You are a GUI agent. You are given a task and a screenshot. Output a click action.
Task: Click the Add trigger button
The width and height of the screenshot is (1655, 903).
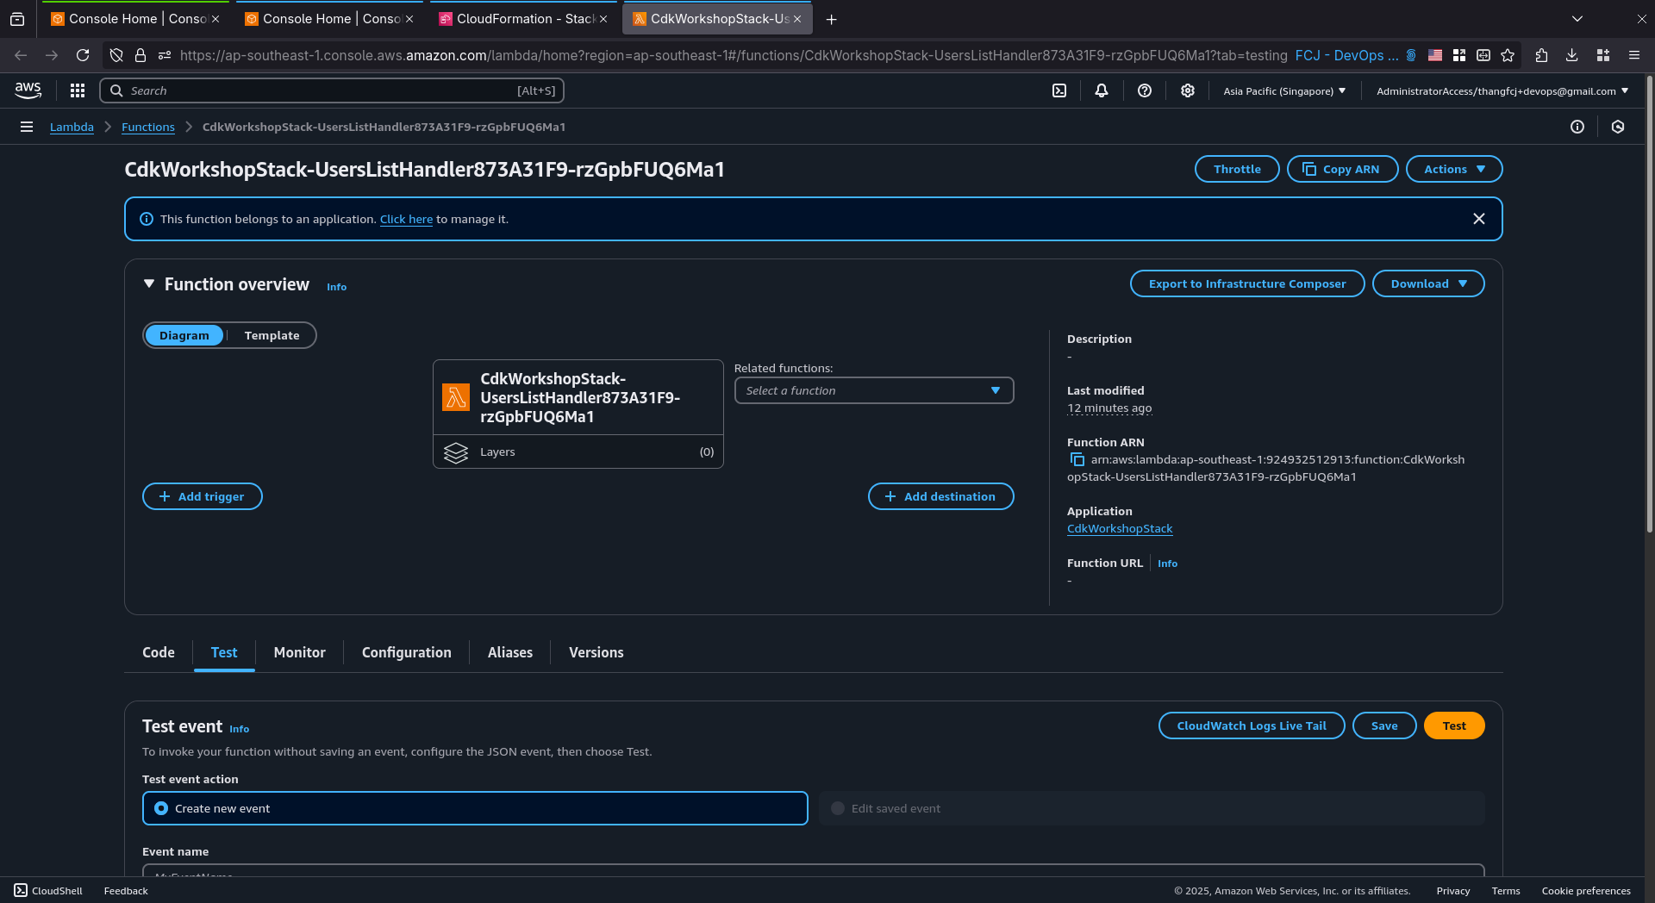click(x=203, y=496)
